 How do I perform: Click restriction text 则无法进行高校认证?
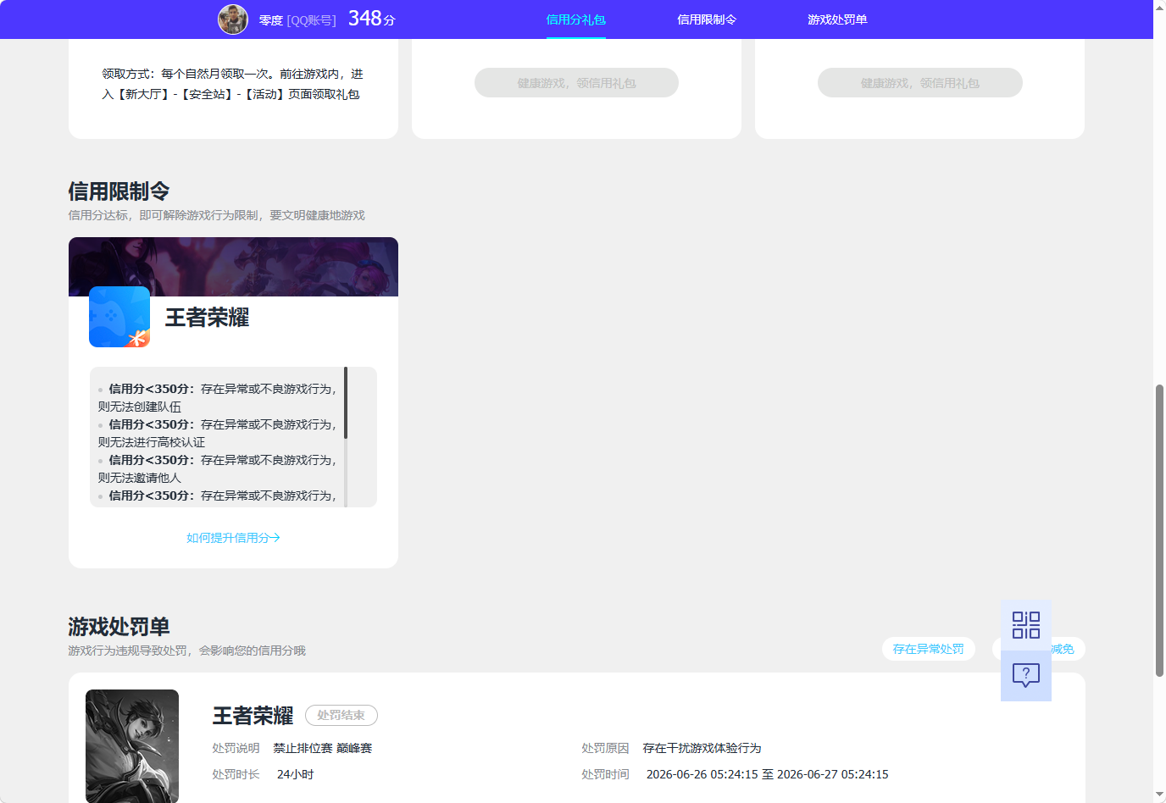click(x=152, y=442)
